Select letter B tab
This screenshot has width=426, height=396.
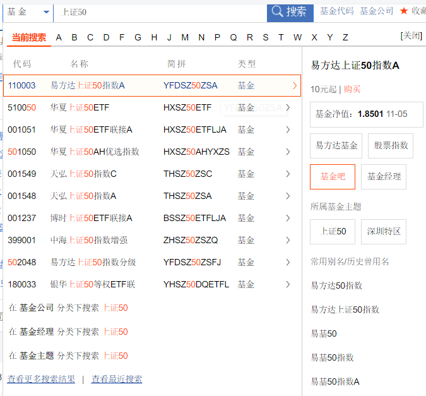[74, 37]
